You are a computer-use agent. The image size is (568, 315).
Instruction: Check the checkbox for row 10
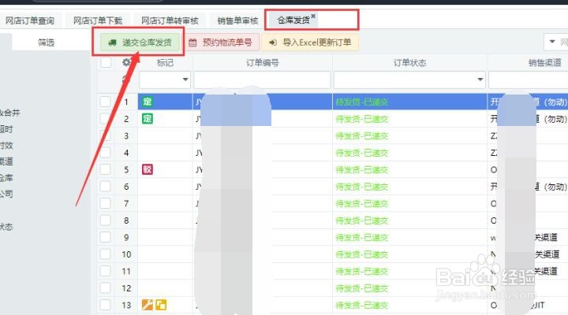[x=106, y=254]
